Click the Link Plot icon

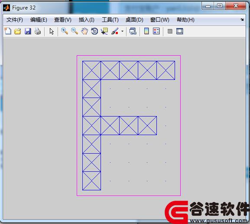click(133, 31)
